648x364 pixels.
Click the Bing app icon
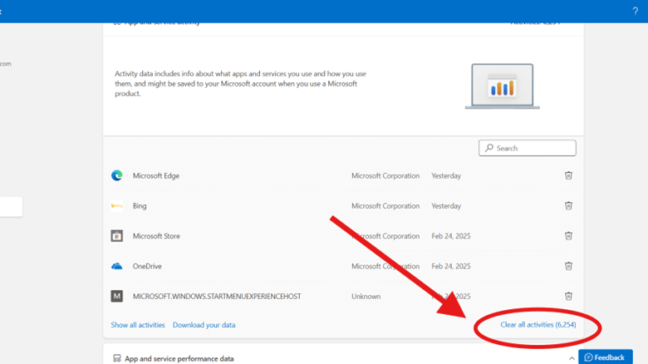(x=117, y=206)
